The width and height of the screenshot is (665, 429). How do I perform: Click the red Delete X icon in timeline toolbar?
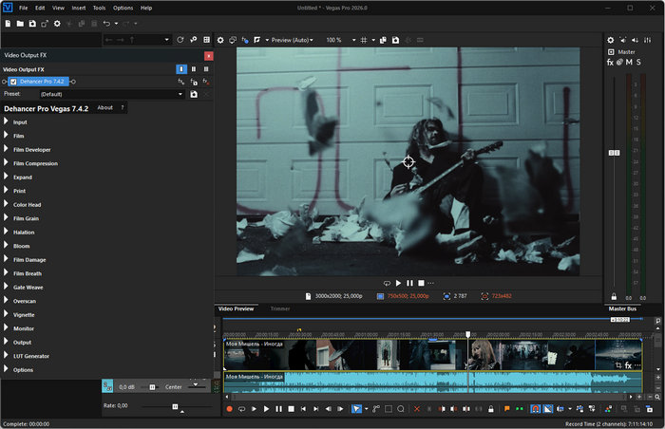(417, 409)
